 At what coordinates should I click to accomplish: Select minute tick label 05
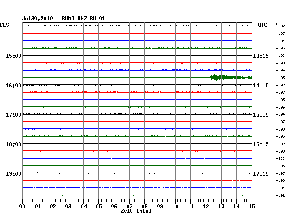click(98, 206)
